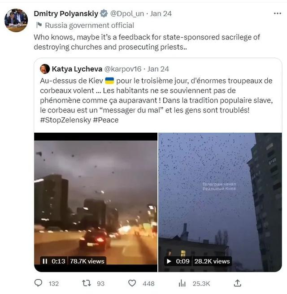Open the #StopZelensky hashtag
The image size is (287, 294).
[65, 120]
